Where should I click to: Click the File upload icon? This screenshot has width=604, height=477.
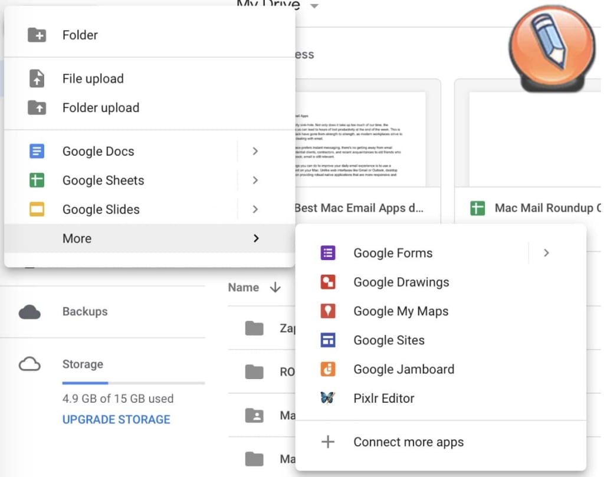click(x=37, y=78)
